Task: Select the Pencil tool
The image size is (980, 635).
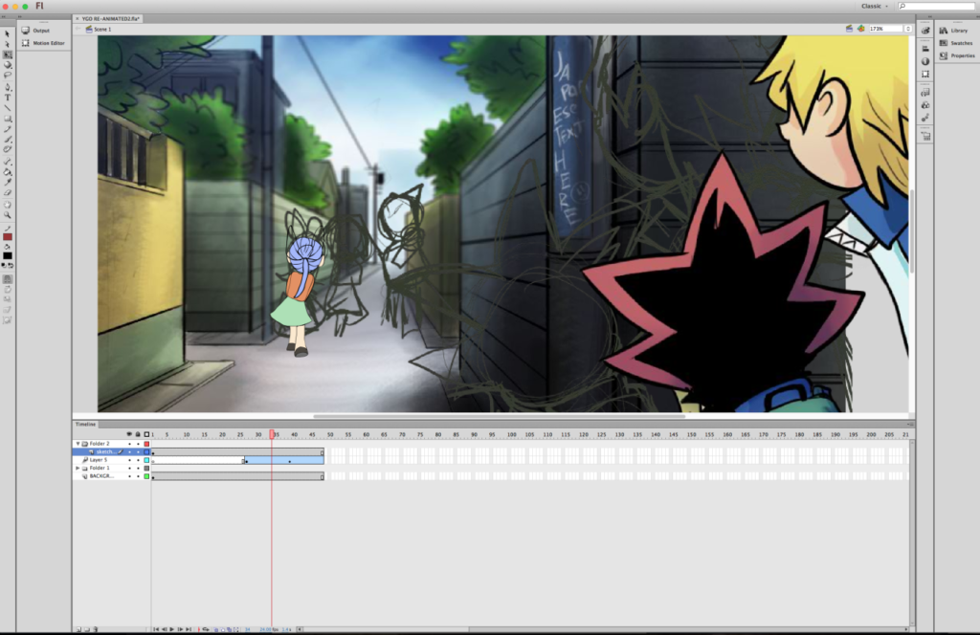Action: 8,129
